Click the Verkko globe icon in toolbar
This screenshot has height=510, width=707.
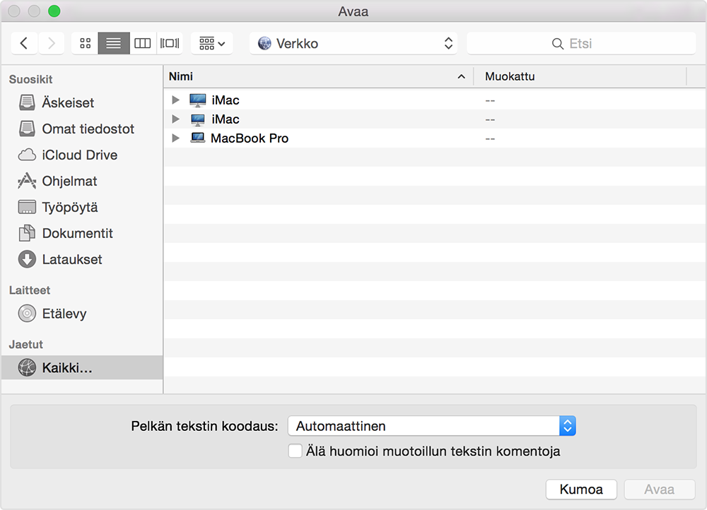264,43
